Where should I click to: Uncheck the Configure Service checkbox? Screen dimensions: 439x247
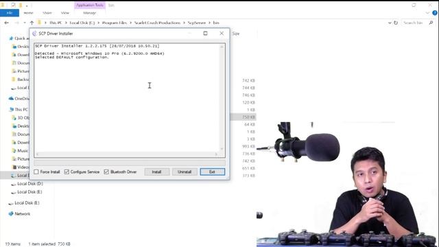(x=67, y=172)
